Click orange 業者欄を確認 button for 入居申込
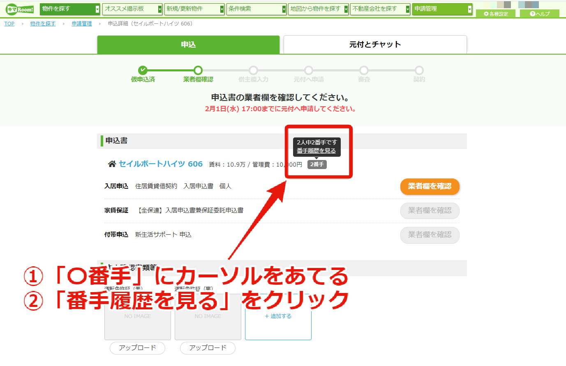The height and width of the screenshot is (366, 566). [x=430, y=186]
